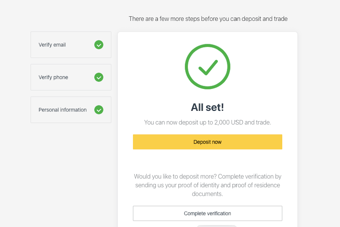Click green check next to Verify email
The image size is (340, 227).
coord(99,45)
